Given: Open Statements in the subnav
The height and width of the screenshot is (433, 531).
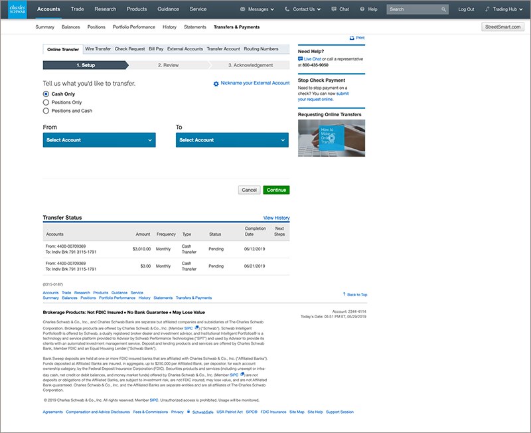Looking at the screenshot, I should click(195, 27).
